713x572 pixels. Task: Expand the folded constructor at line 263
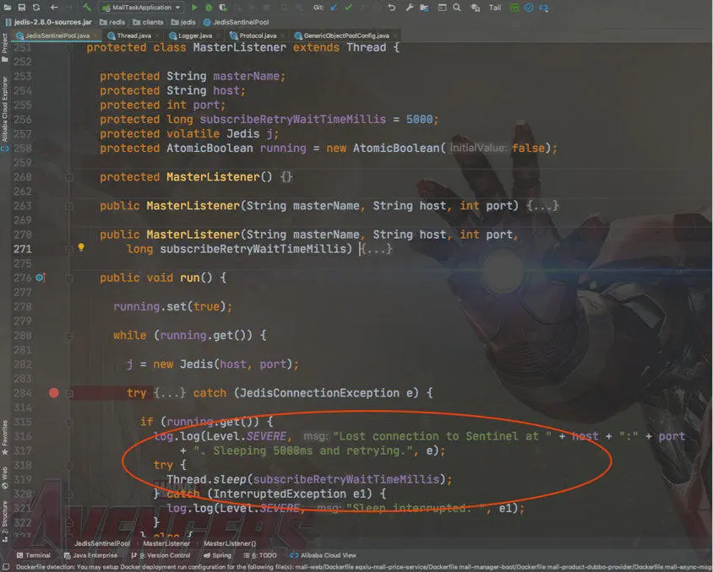point(69,206)
